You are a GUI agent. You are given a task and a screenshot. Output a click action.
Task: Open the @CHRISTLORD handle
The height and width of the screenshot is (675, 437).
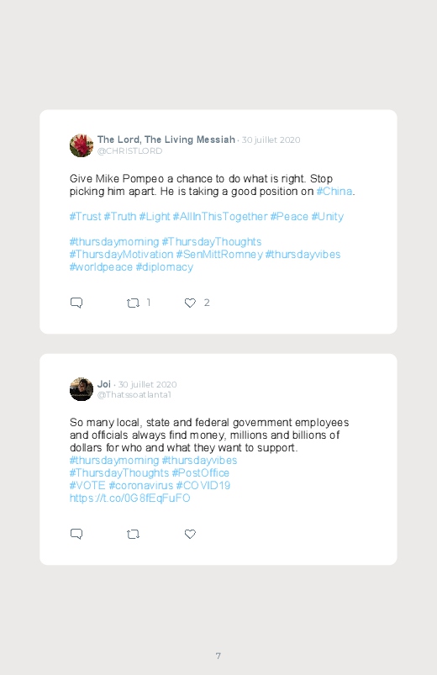click(x=129, y=151)
